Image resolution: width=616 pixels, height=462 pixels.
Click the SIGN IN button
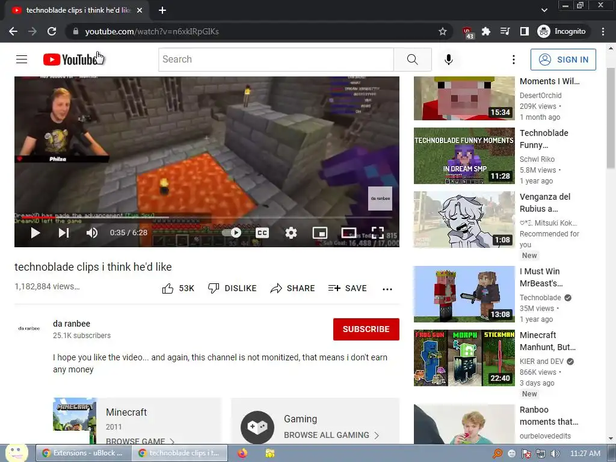tap(563, 60)
